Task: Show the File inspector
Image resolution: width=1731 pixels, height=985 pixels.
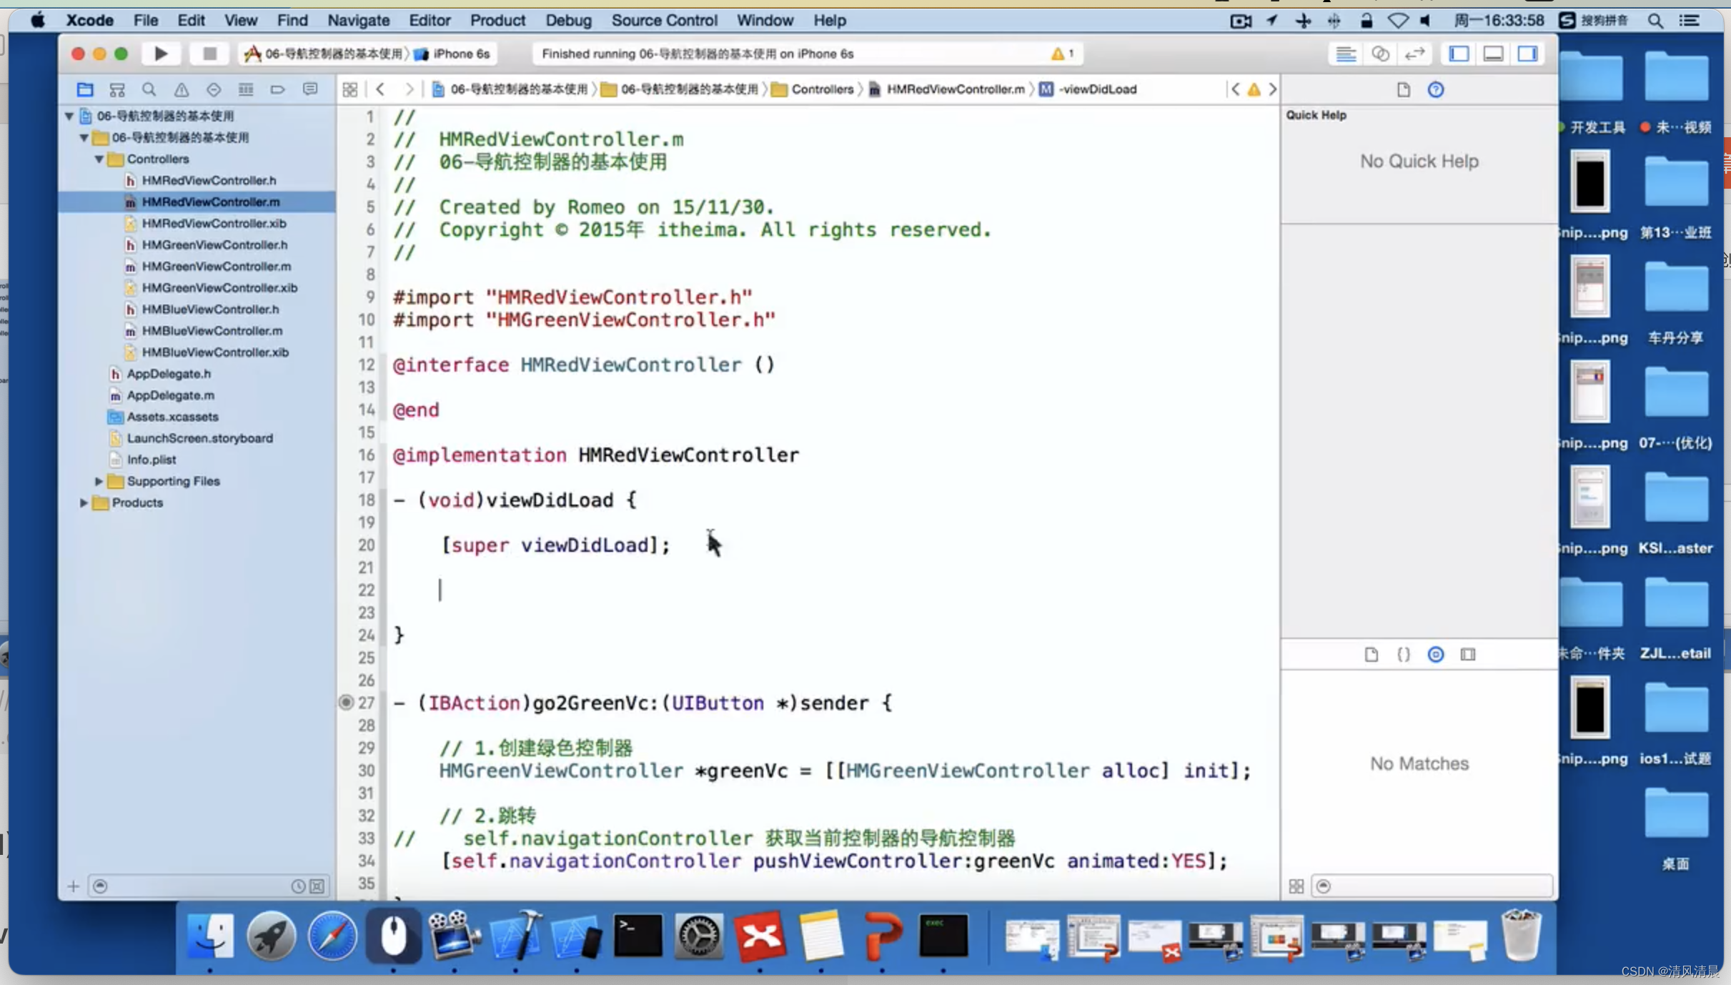Action: tap(1404, 89)
